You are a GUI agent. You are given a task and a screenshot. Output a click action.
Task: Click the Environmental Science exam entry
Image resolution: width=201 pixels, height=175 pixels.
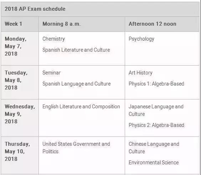click(154, 163)
